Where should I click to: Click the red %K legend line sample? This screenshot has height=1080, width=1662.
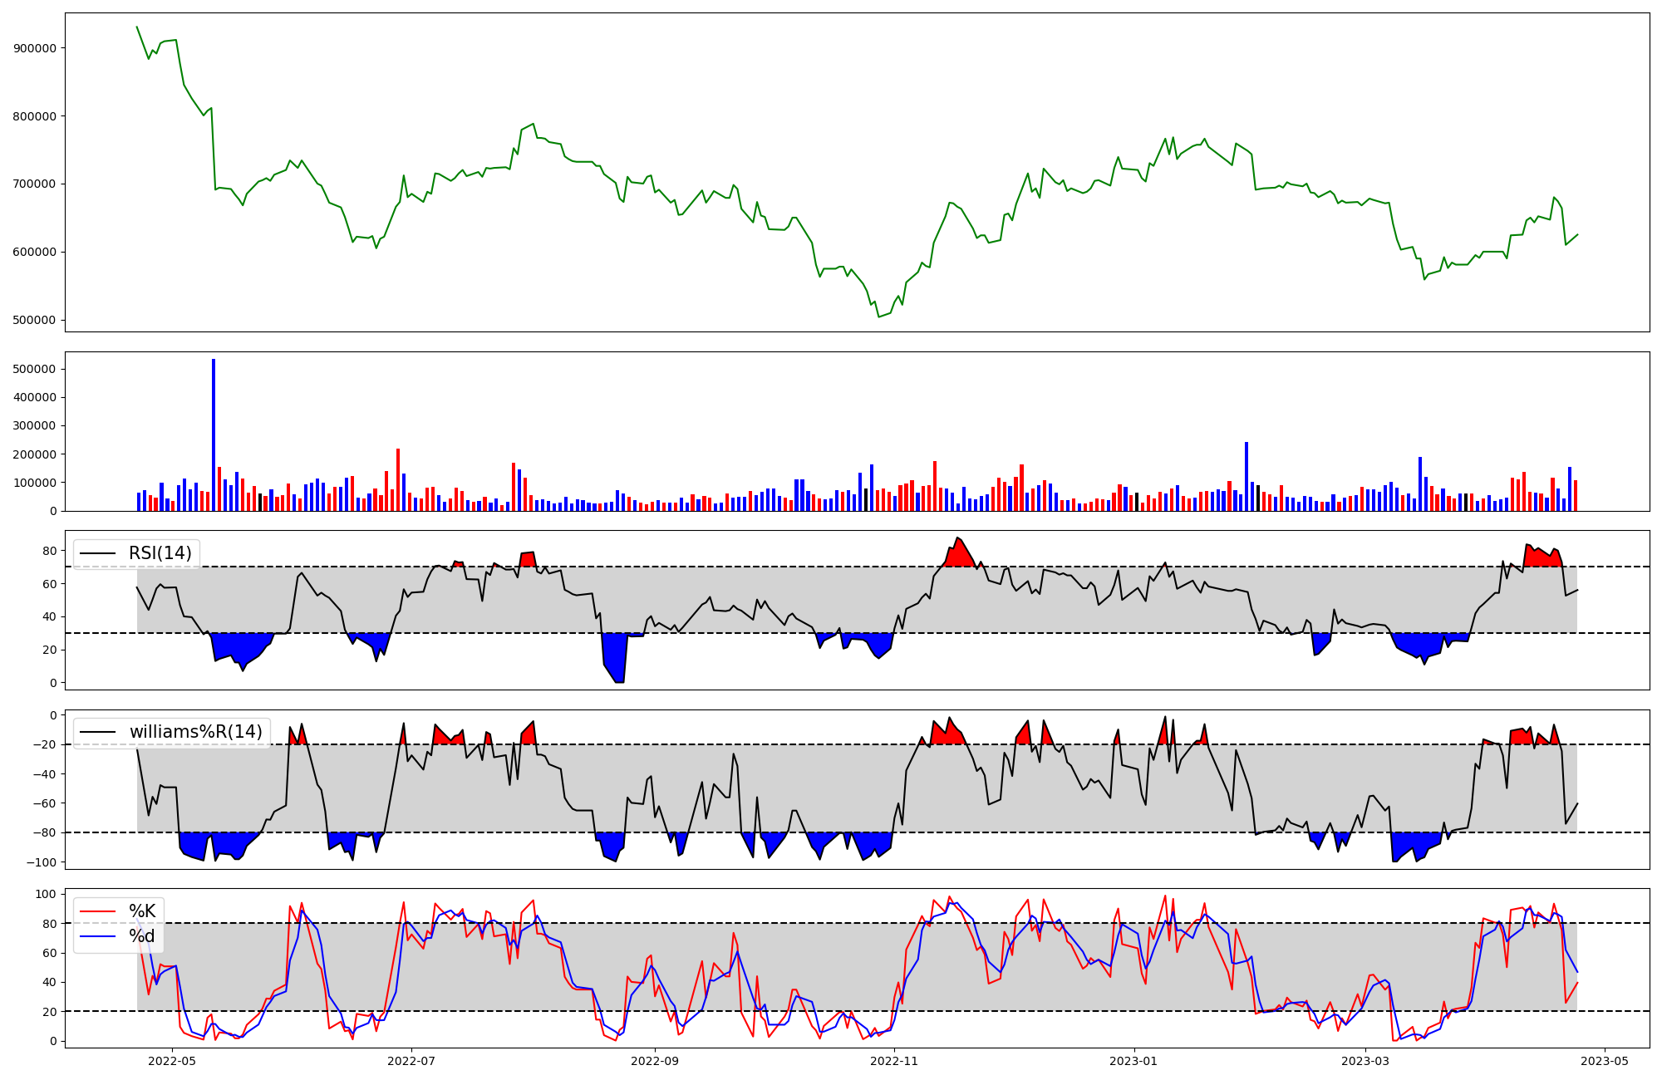[x=97, y=911]
